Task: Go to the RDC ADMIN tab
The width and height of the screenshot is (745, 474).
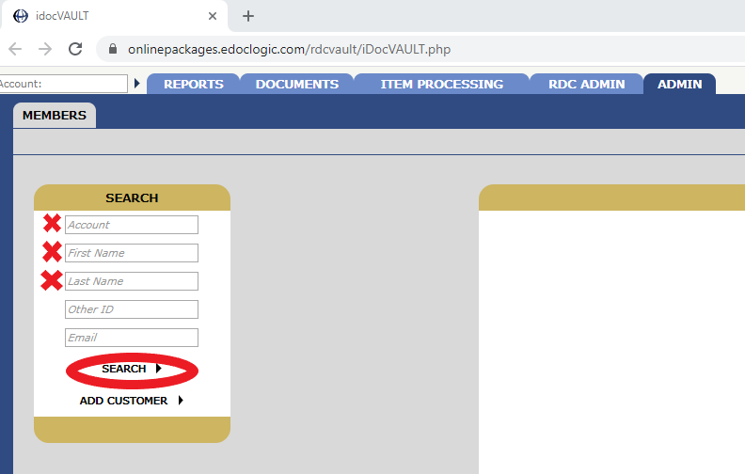Action: point(586,84)
